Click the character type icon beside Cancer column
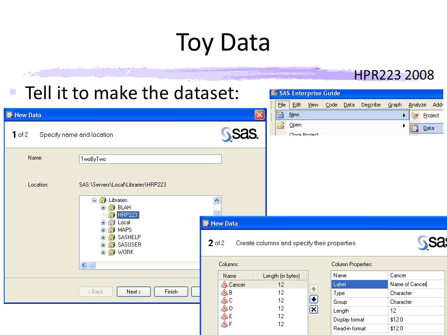 [224, 285]
